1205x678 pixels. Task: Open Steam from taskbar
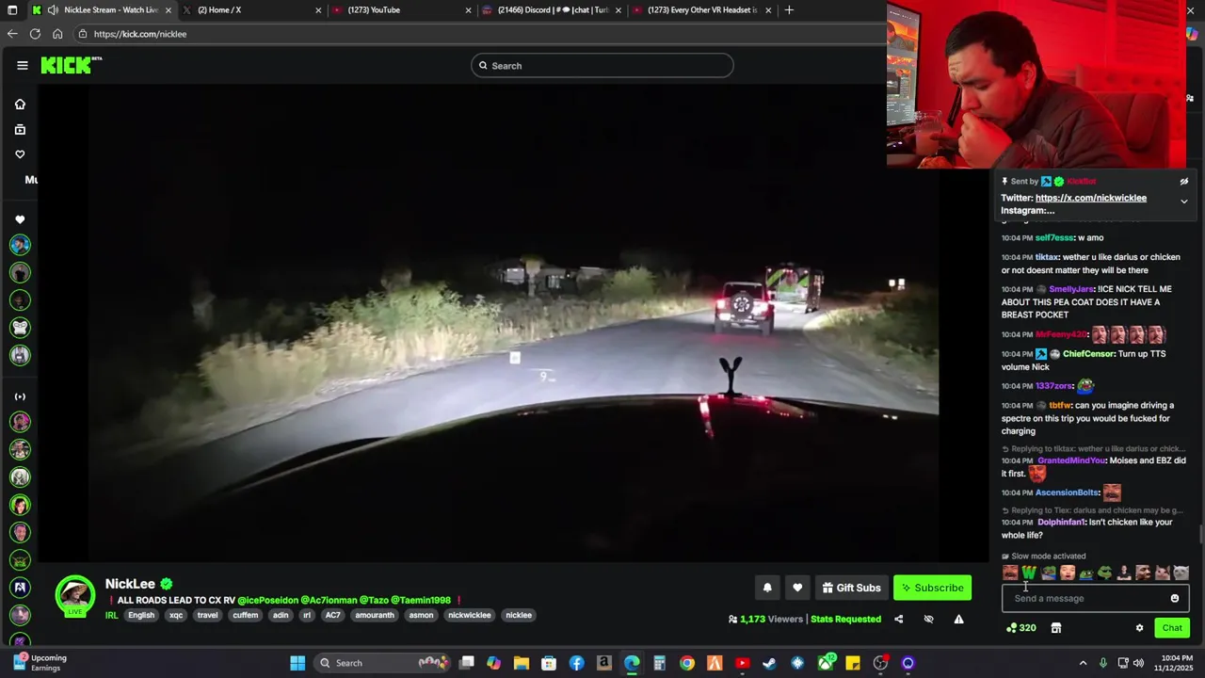point(770,663)
